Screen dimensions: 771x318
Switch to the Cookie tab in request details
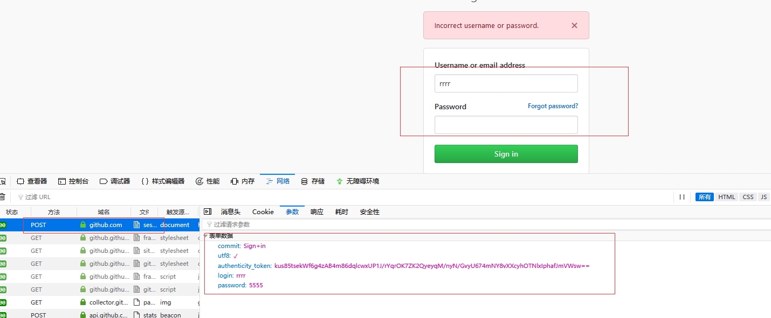(x=263, y=212)
